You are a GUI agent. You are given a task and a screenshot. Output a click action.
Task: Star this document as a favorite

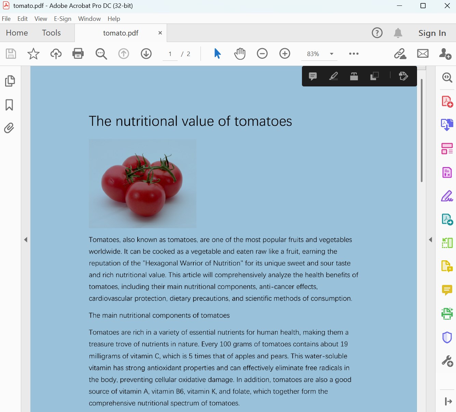pyautogui.click(x=33, y=54)
